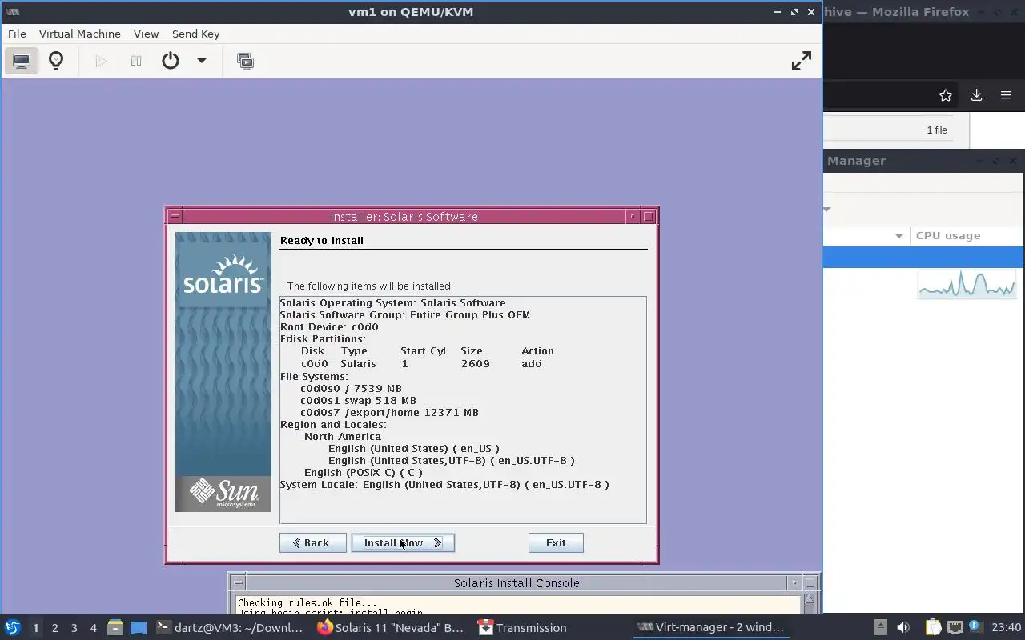Click the 'Ready to Install' heading
Viewport: 1025px width, 640px height.
(x=322, y=240)
